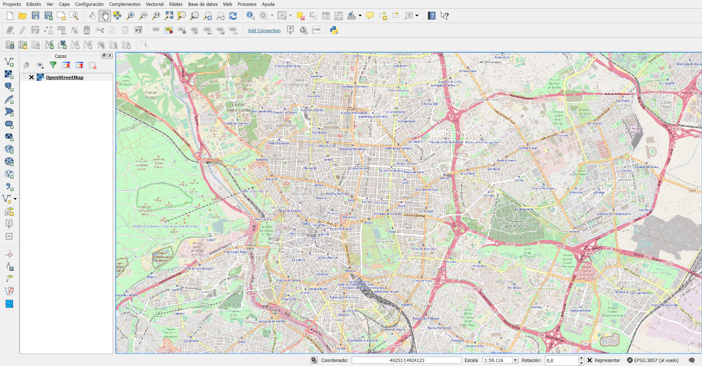Select the Zoom Out magnifier tool

[143, 16]
